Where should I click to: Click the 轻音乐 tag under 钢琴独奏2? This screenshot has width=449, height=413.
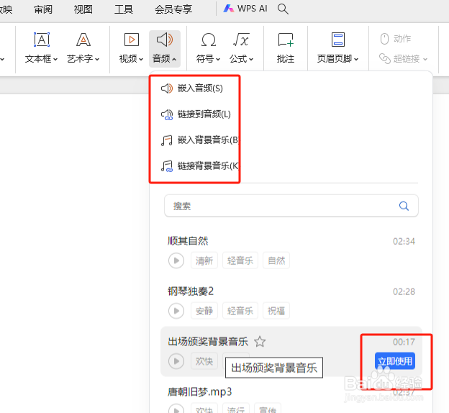coord(240,311)
